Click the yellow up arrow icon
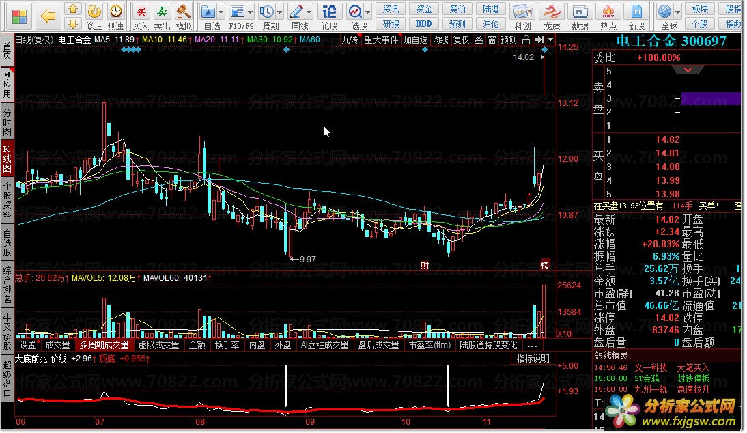 73,9
